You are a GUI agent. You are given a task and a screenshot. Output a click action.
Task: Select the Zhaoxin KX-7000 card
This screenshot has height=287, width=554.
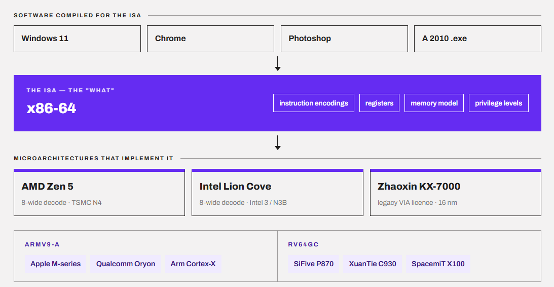tap(456, 192)
